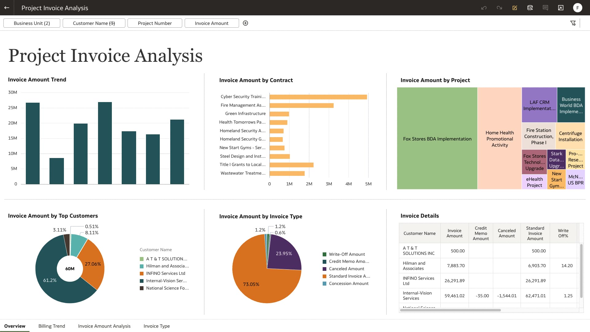Viewport: 590px width, 332px height.
Task: Open the Invoice Amount filter
Action: click(x=211, y=23)
